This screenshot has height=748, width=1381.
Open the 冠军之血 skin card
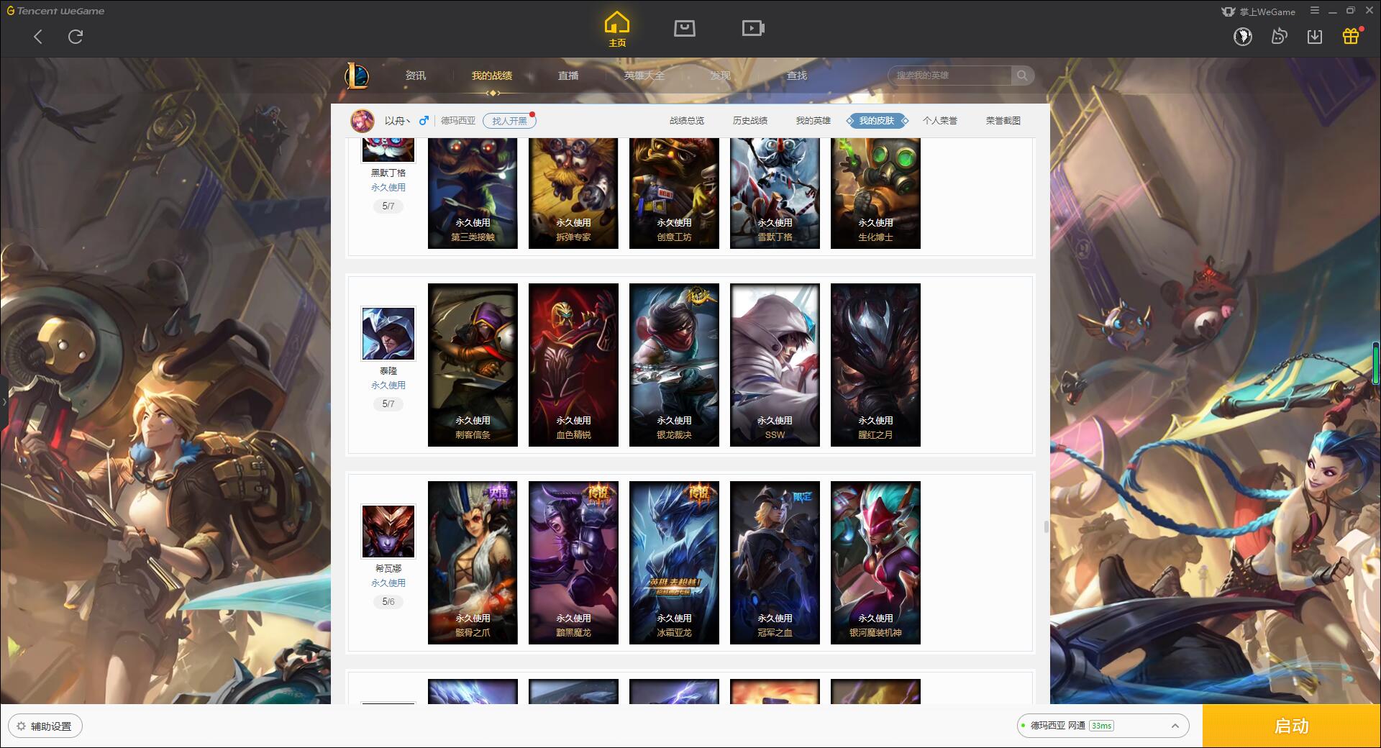click(x=775, y=562)
